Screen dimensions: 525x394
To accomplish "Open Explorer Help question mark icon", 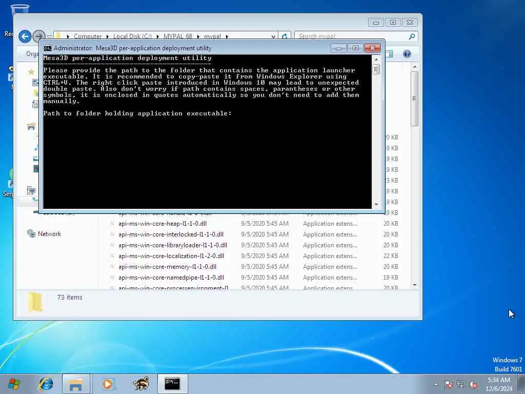I will point(407,54).
